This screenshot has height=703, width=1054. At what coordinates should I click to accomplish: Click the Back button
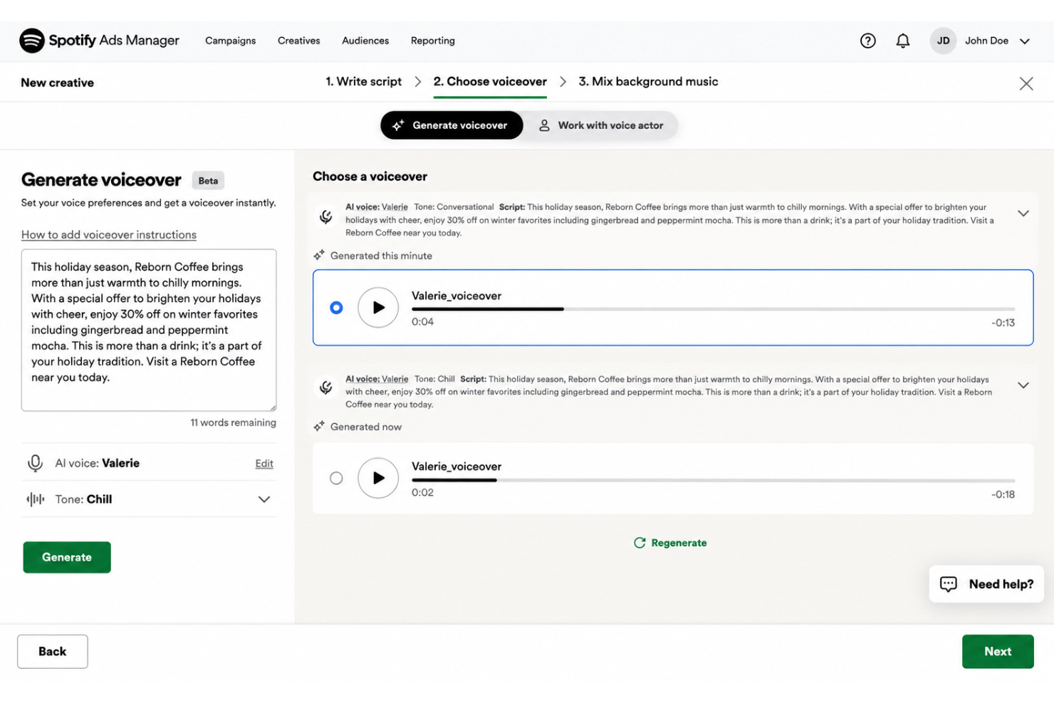tap(53, 652)
